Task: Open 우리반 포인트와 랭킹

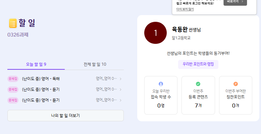Action: pyautogui.click(x=198, y=64)
